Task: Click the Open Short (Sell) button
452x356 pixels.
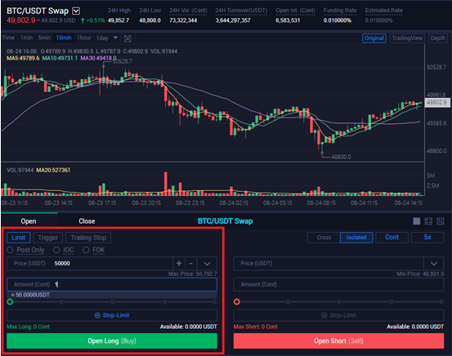Action: click(x=338, y=341)
